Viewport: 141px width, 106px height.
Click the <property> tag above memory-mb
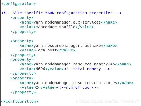pyautogui.click(x=22, y=60)
